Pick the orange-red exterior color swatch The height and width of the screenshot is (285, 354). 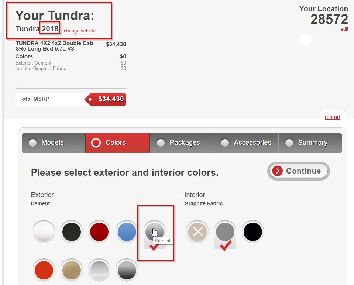44,270
